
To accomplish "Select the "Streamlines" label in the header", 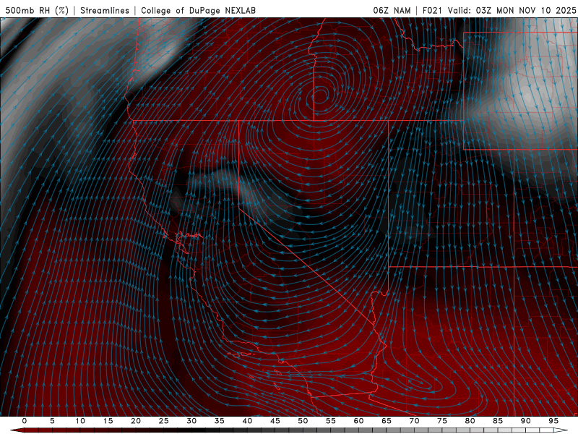I will [105, 10].
